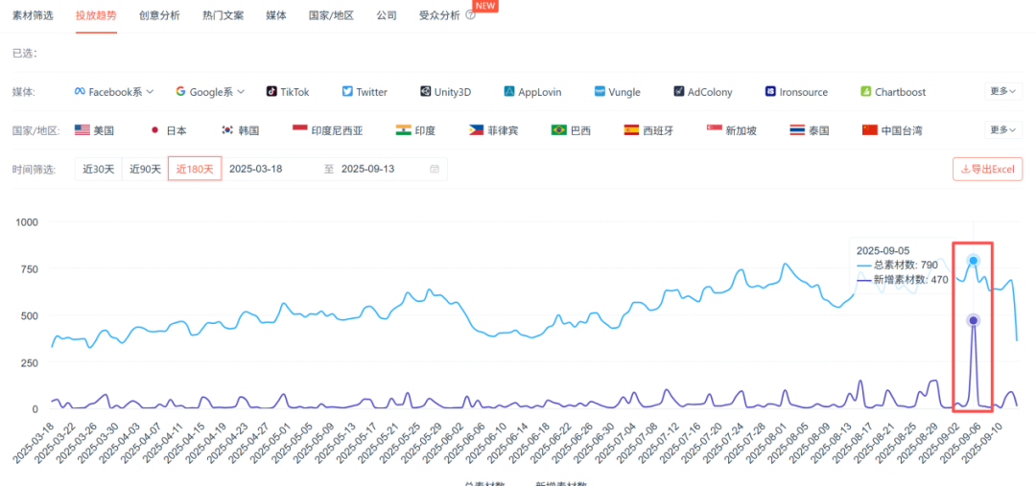The height and width of the screenshot is (486, 1036).
Task: Expand the Facebook系 media dropdown
Action: coord(114,92)
